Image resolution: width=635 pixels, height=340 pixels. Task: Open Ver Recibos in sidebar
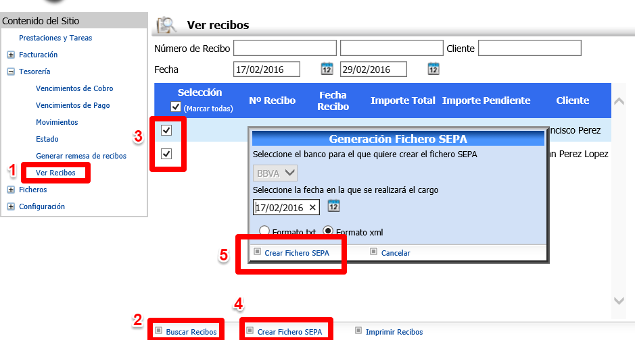[x=55, y=173]
